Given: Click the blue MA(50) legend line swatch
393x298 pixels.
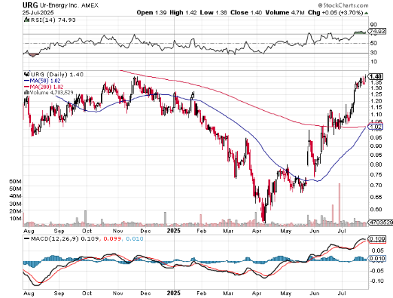Looking at the screenshot, I should [27, 81].
